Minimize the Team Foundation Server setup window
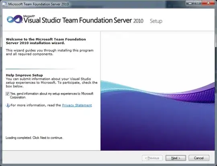This screenshot has width=217, height=166. [190, 3]
